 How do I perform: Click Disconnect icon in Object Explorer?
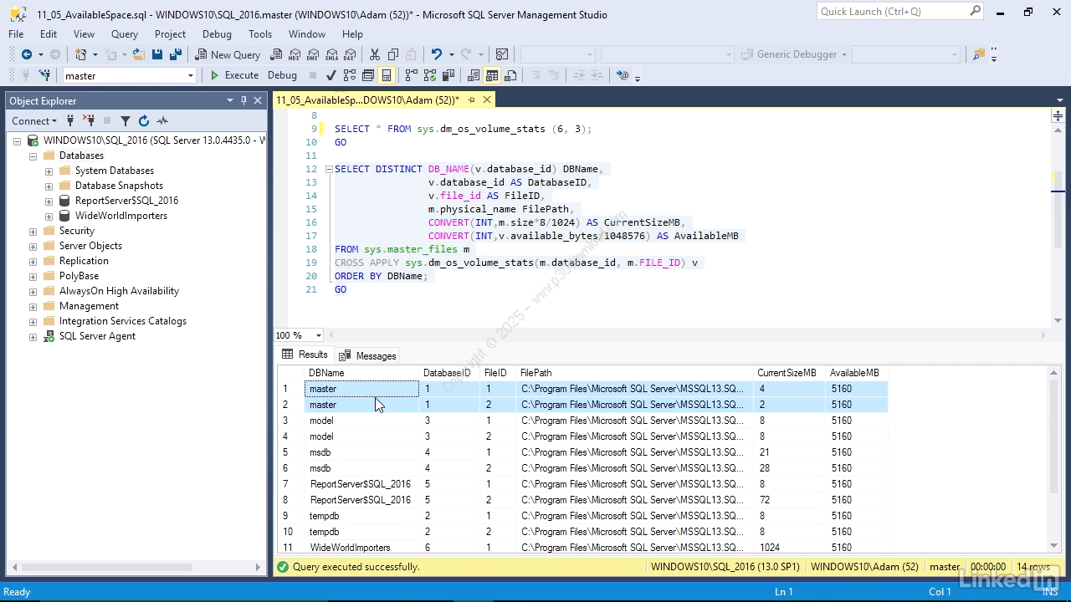[89, 121]
